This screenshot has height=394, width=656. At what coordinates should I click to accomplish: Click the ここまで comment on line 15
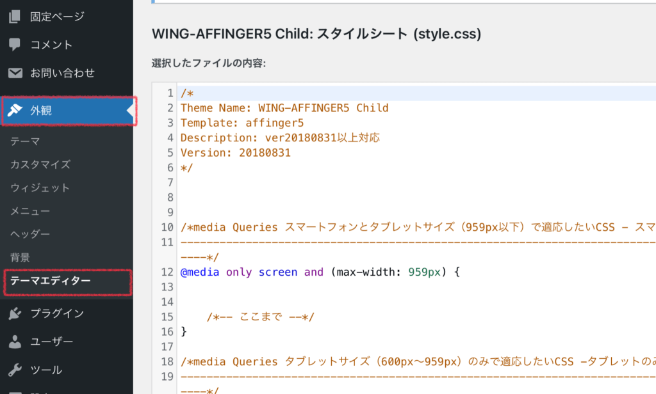260,317
